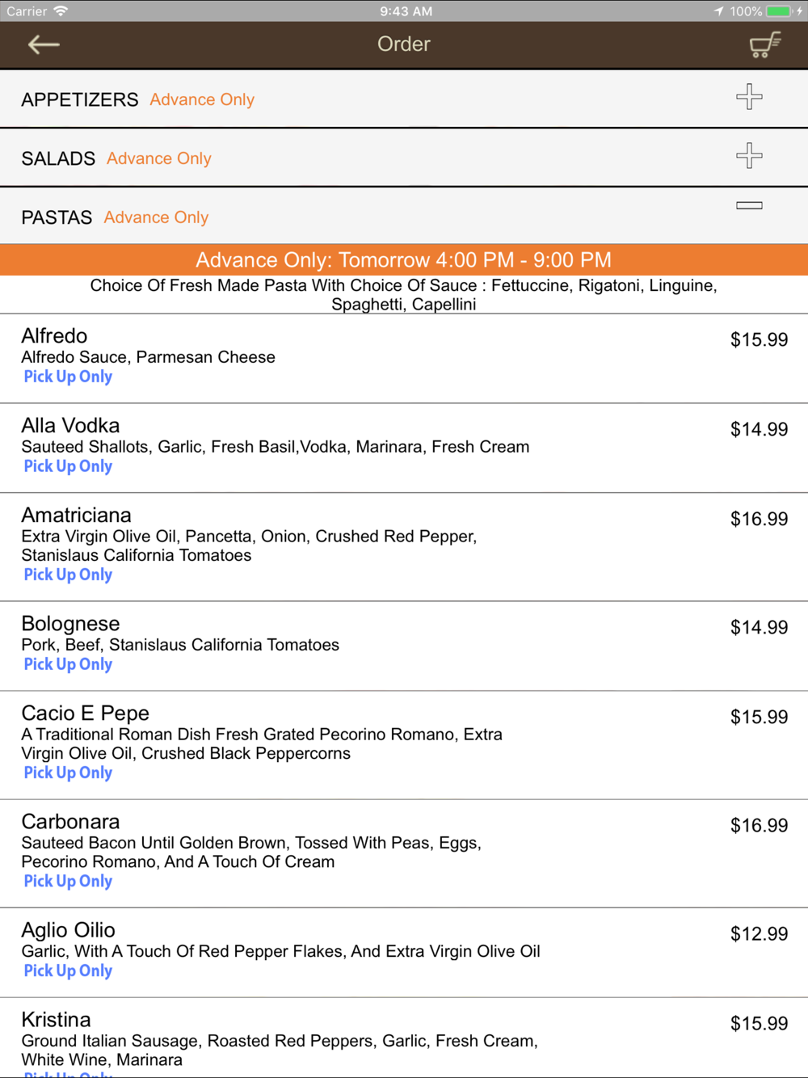Image resolution: width=808 pixels, height=1078 pixels.
Task: Open the shopping cart
Action: tap(764, 44)
